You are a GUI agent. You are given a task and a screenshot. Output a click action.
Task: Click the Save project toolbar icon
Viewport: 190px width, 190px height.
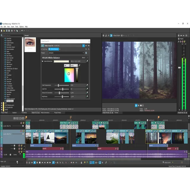[7, 31]
